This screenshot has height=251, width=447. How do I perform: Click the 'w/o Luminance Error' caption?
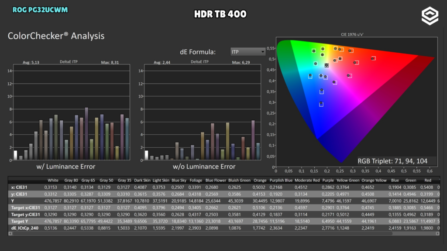click(x=204, y=166)
